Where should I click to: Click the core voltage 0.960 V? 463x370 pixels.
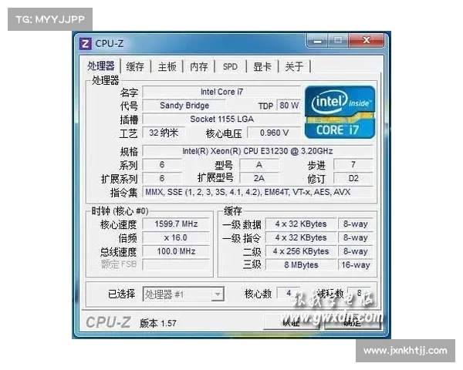274,133
